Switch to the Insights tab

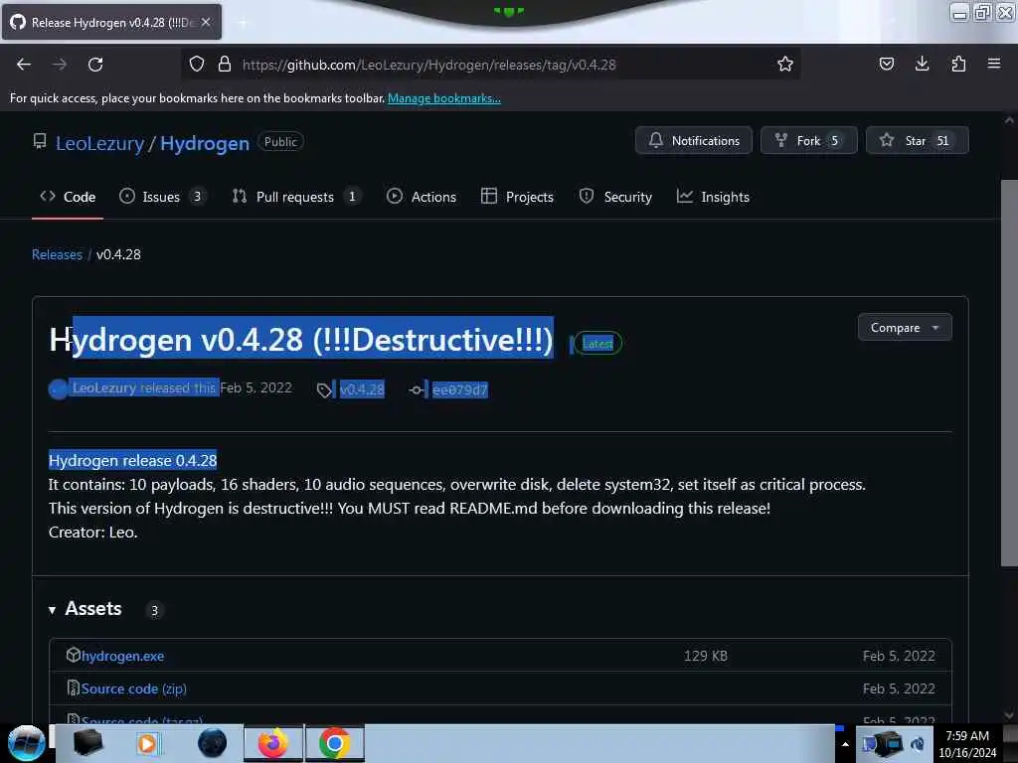[x=713, y=197]
